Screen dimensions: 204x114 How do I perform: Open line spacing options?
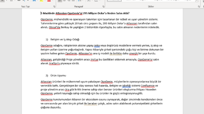(x=79, y=1)
